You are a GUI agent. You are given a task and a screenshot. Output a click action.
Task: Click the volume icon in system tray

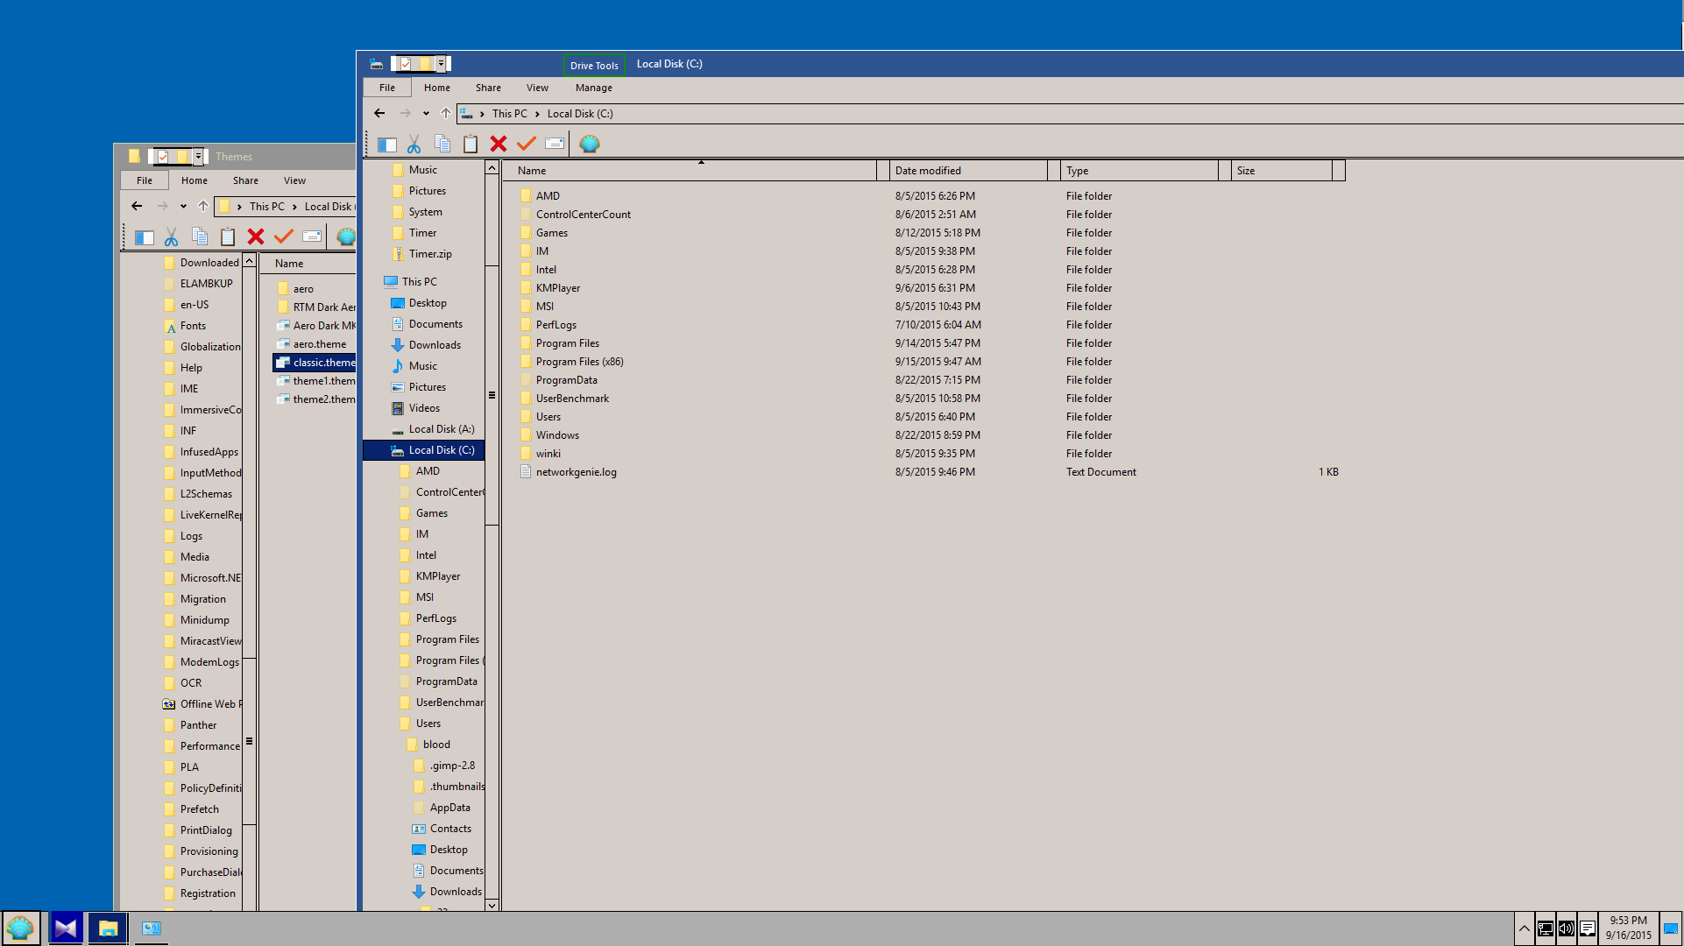(1566, 928)
